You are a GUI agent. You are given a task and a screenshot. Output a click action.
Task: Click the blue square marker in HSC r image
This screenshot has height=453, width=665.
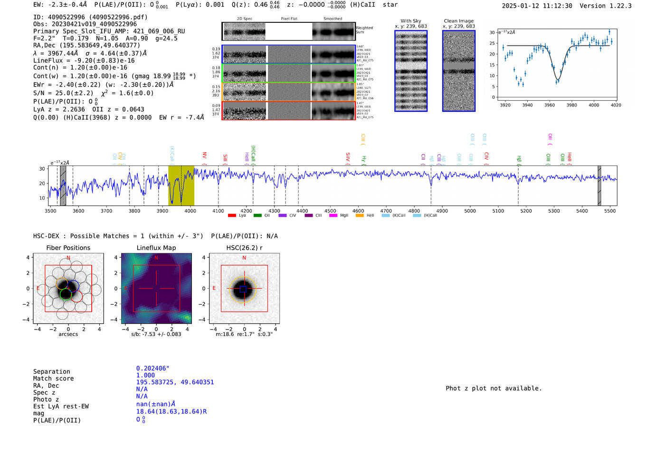pos(243,289)
